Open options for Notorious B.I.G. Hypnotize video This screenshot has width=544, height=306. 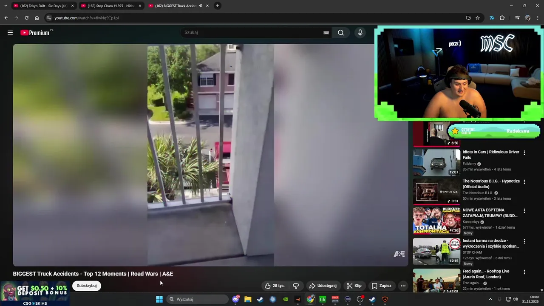[524, 182]
